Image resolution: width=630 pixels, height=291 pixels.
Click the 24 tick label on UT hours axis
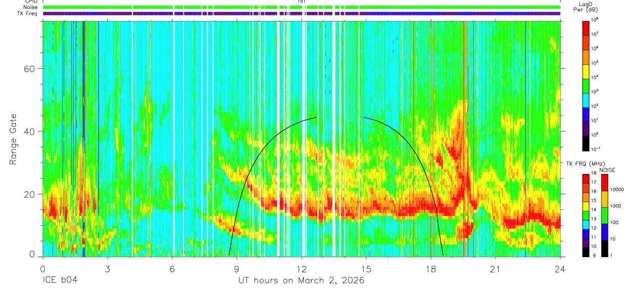[x=560, y=269]
